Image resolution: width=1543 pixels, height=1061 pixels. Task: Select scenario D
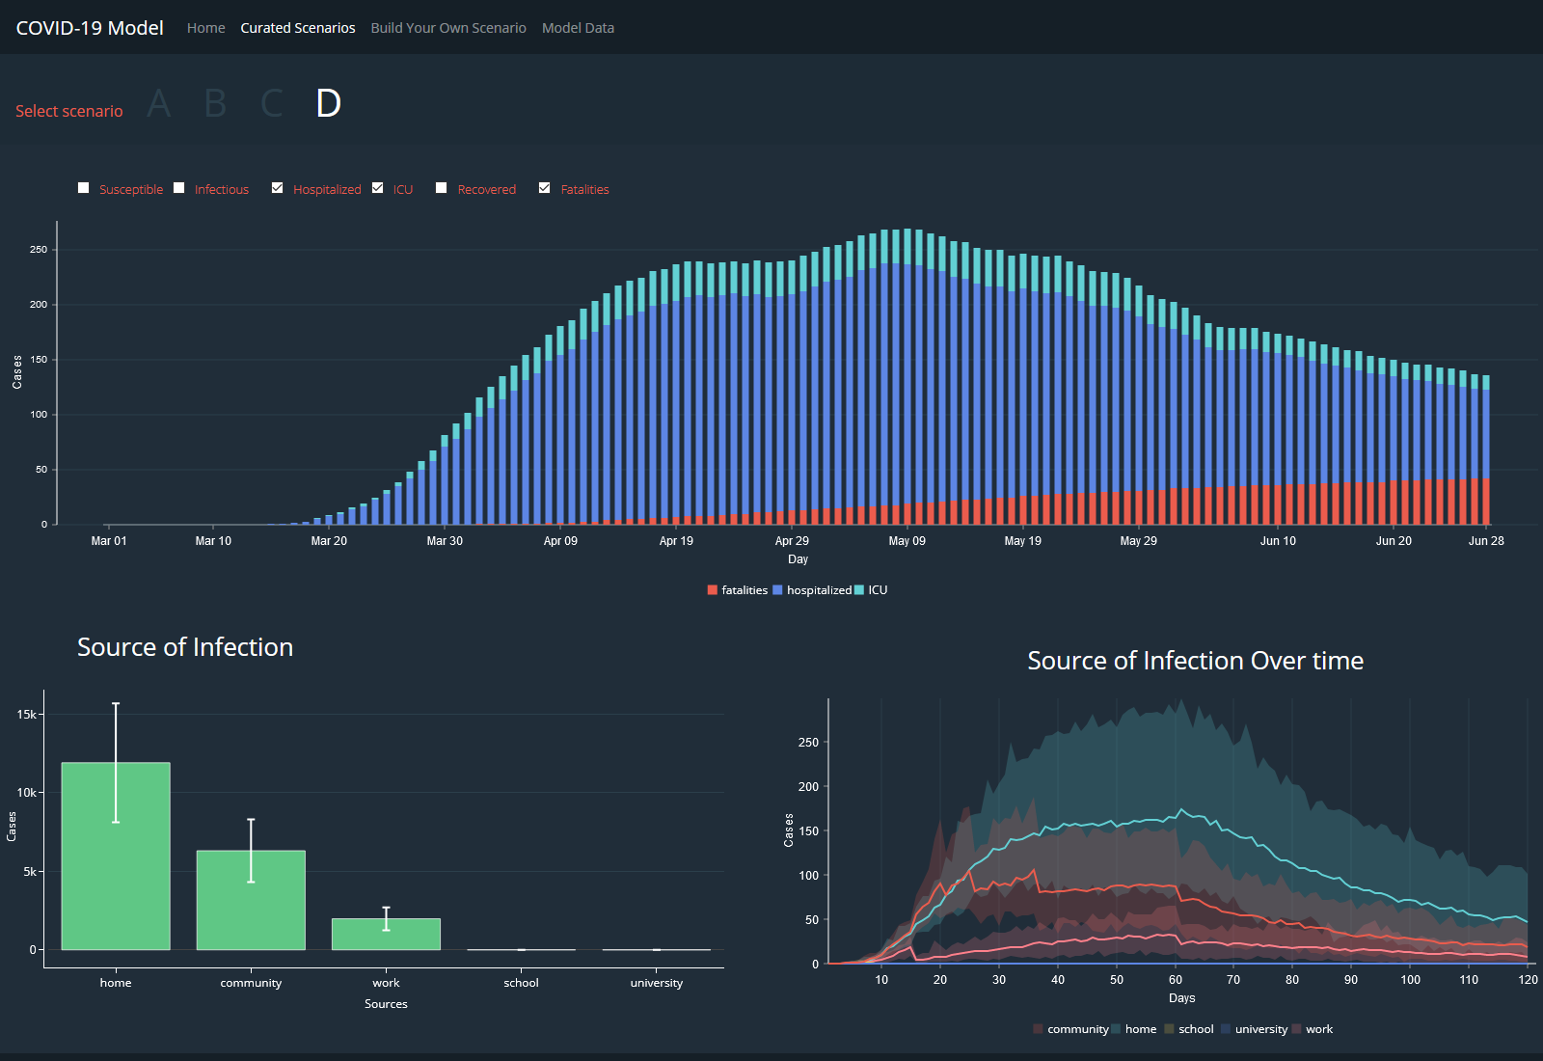click(328, 103)
